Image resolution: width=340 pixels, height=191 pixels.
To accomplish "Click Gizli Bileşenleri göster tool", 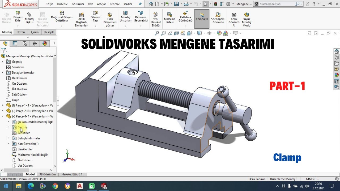I will pos(110,19).
